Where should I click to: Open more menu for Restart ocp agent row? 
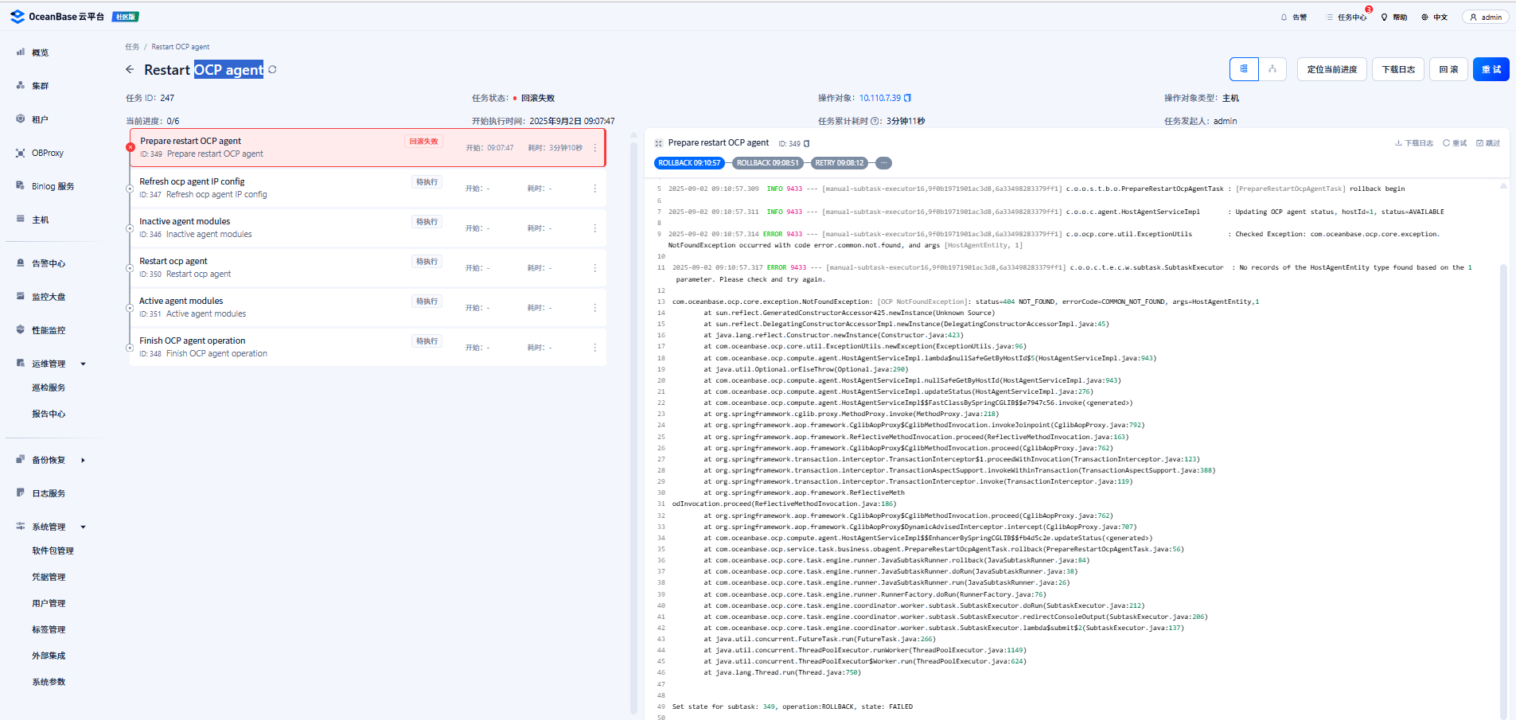pyautogui.click(x=594, y=268)
